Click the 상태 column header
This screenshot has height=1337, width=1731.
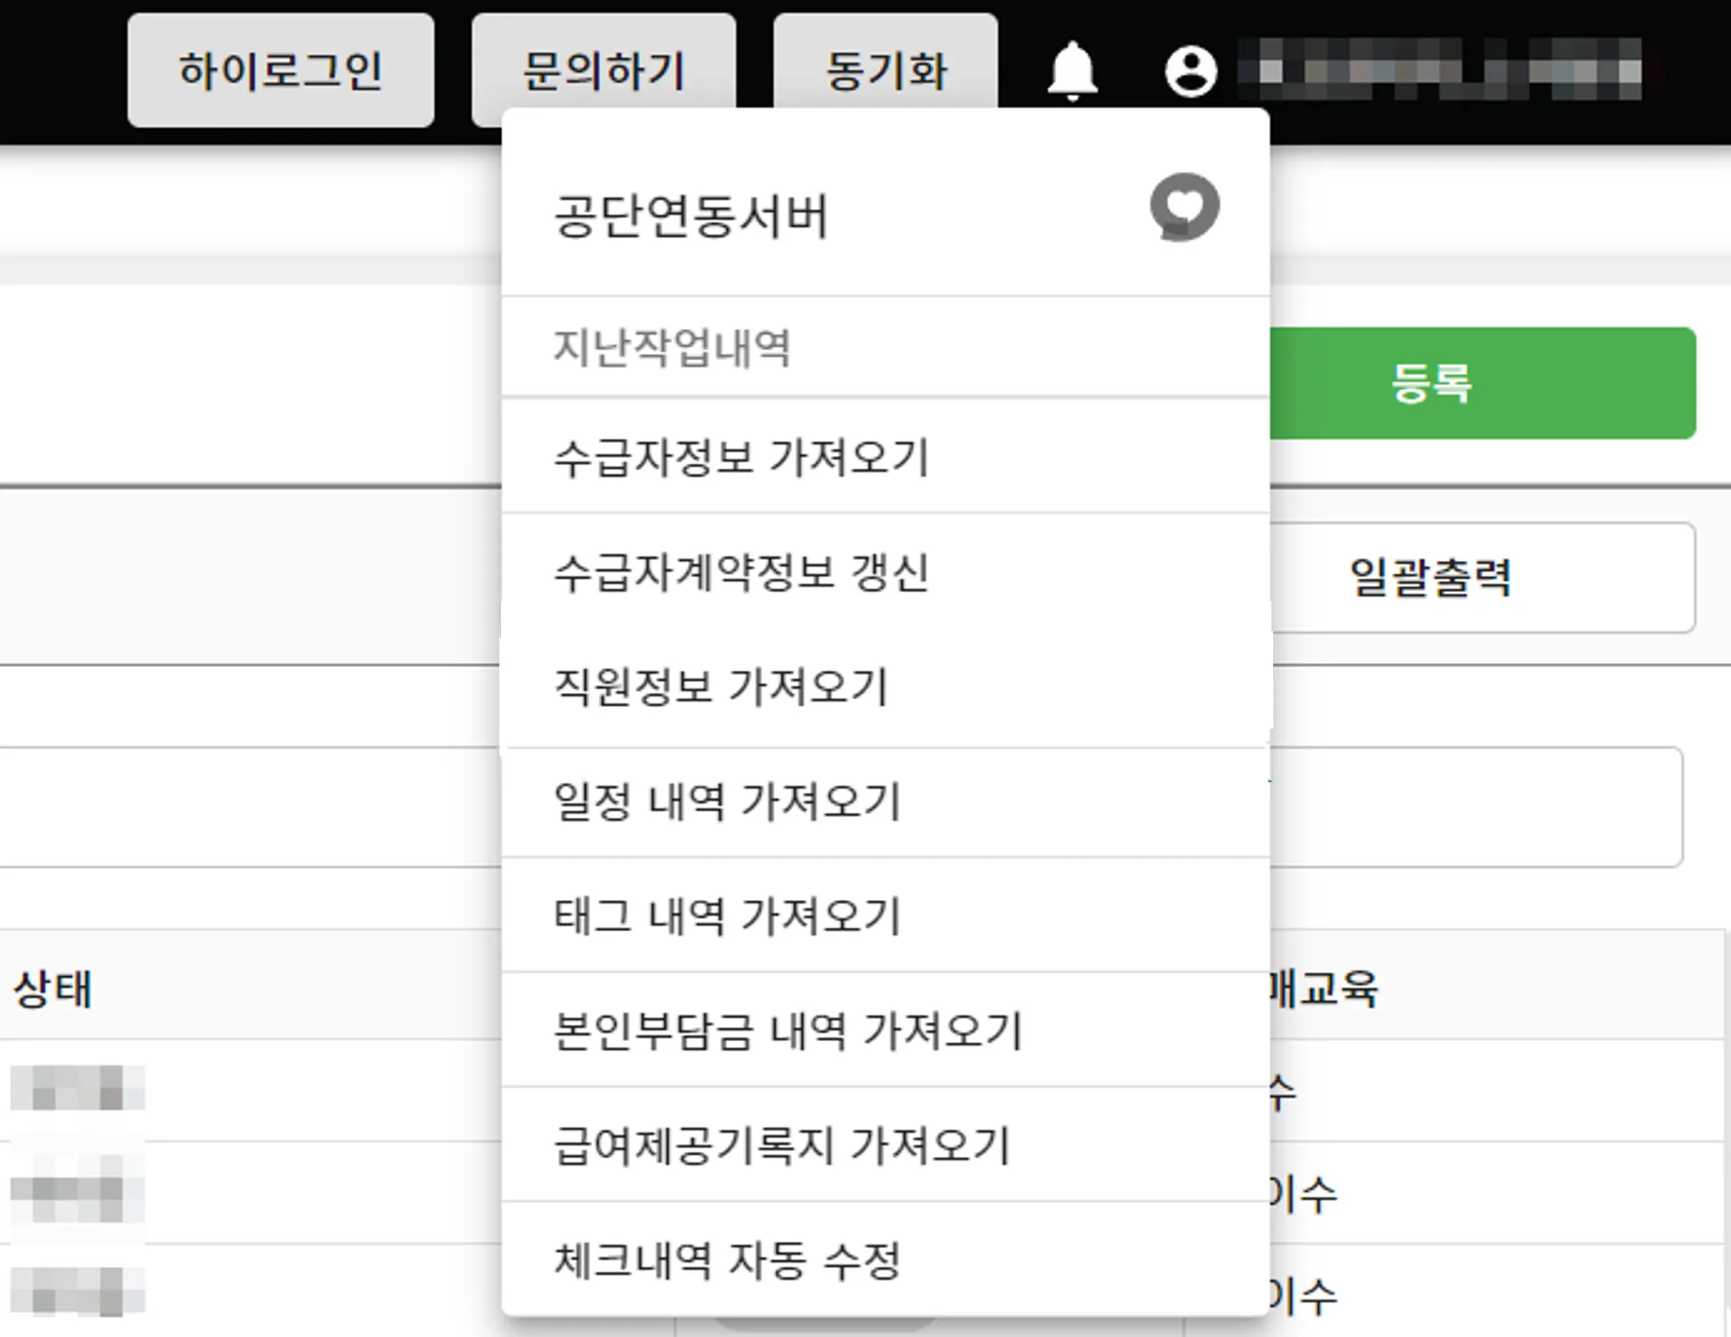(x=52, y=988)
